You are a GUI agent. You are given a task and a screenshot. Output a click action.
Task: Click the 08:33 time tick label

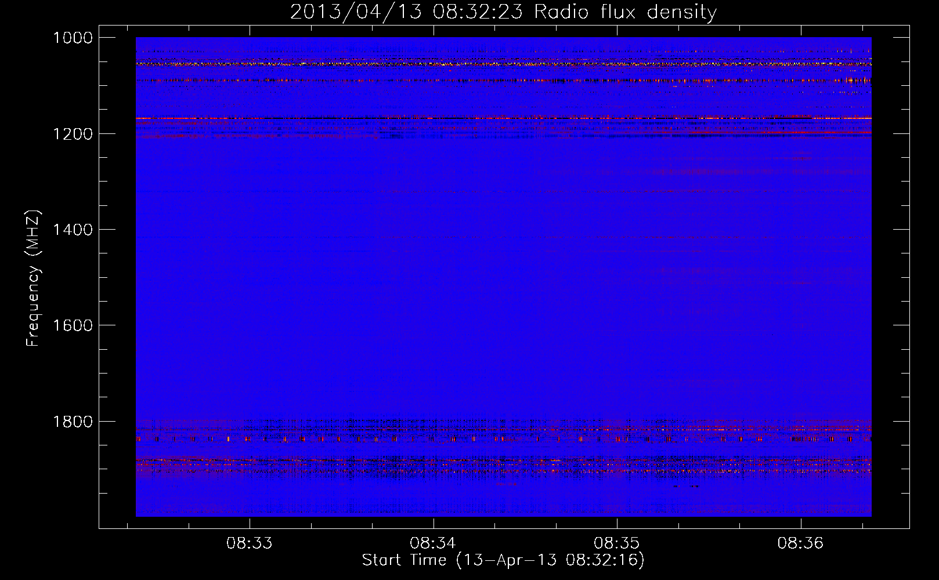coord(250,543)
